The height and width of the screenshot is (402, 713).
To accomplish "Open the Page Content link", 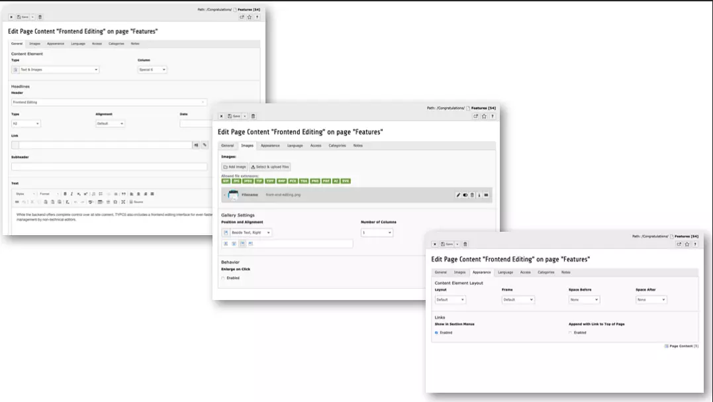I will (x=681, y=346).
